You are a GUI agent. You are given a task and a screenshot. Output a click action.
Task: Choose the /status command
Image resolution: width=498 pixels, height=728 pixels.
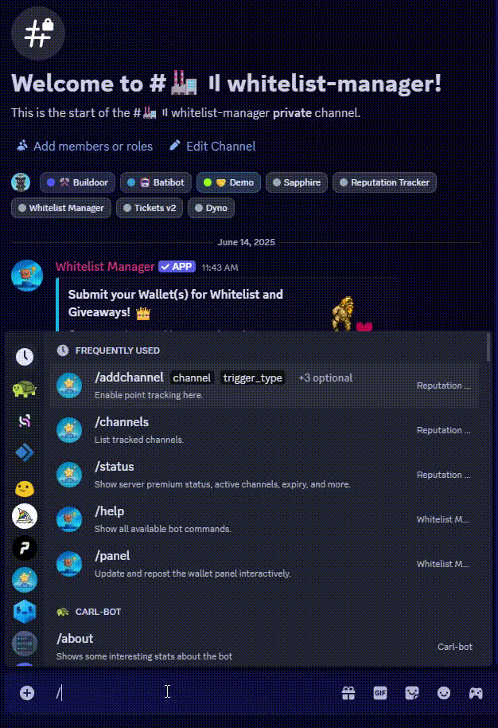(263, 475)
